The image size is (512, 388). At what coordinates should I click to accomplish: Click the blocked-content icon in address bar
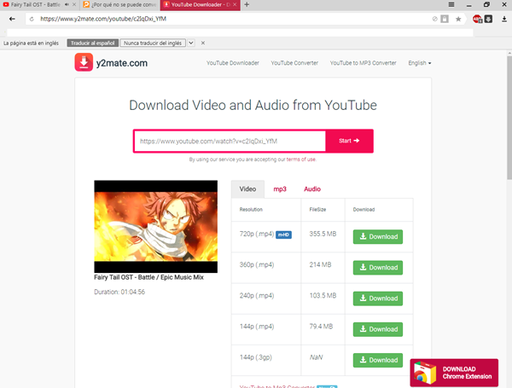pyautogui.click(x=434, y=19)
